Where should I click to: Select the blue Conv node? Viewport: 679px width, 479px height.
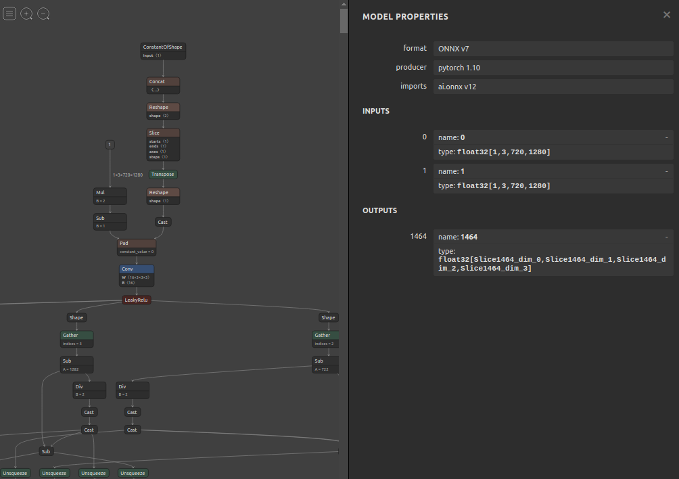[137, 275]
